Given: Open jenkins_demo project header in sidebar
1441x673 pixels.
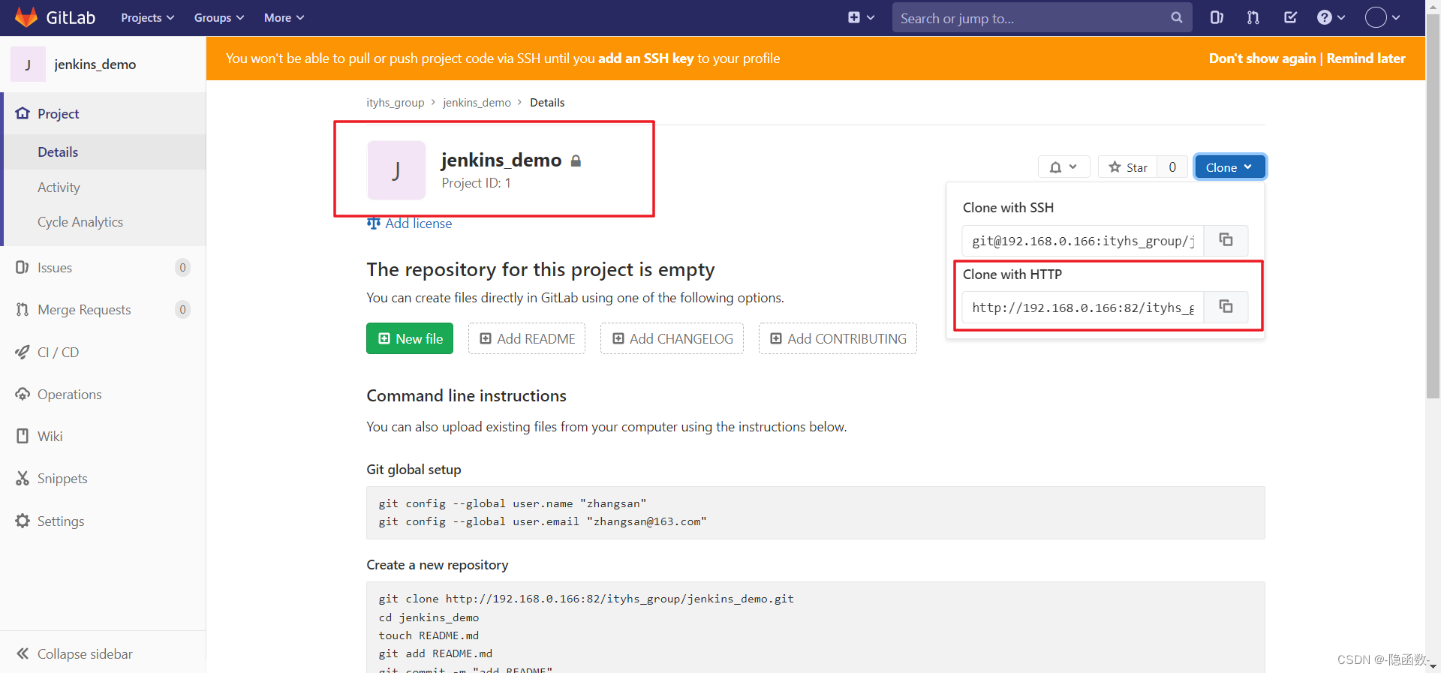Looking at the screenshot, I should (x=103, y=65).
